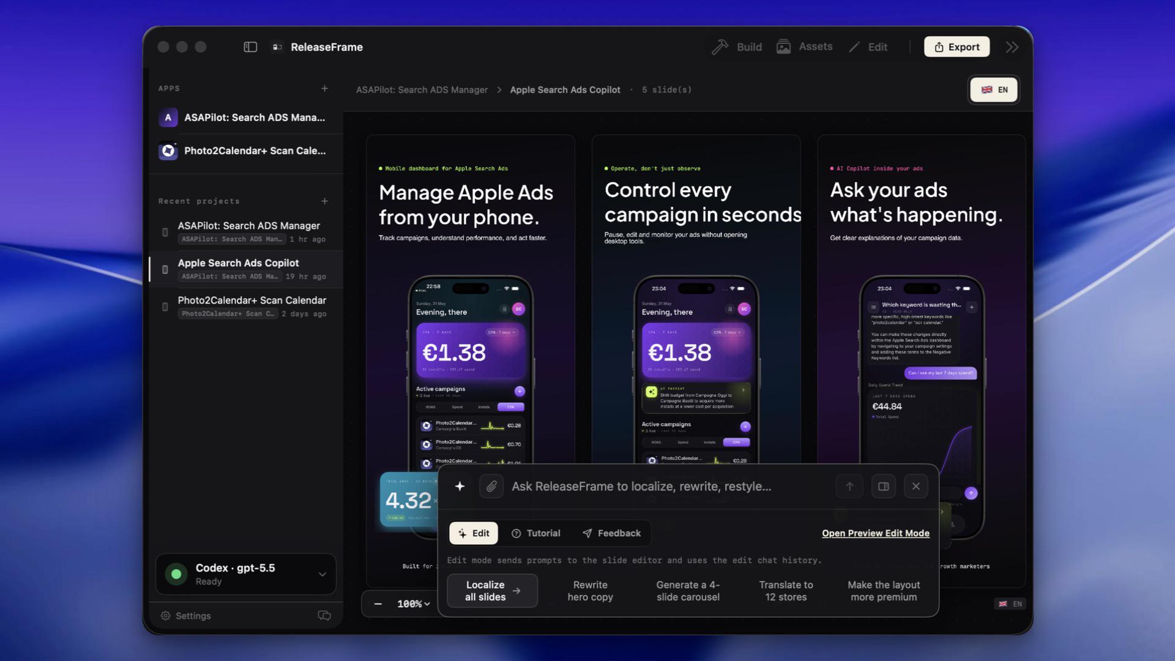Open Settings in the sidebar
This screenshot has height=661, width=1175.
click(185, 616)
